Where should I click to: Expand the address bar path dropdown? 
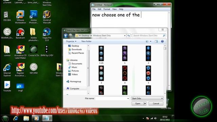[125, 36]
